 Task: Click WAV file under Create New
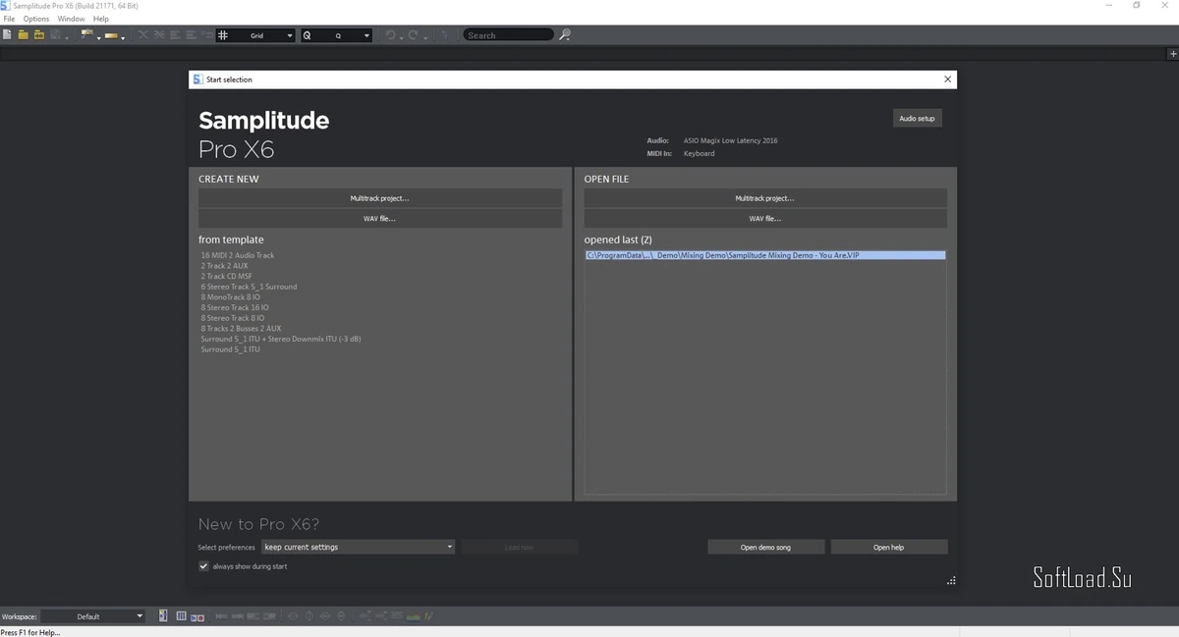click(380, 219)
